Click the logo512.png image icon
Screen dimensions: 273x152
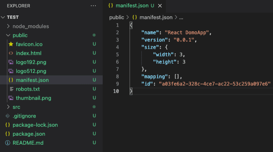pos(11,71)
